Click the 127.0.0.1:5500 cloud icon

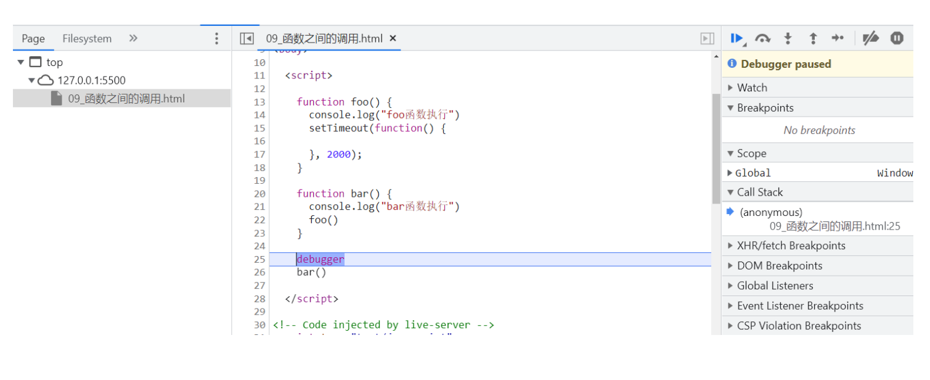pyautogui.click(x=46, y=80)
